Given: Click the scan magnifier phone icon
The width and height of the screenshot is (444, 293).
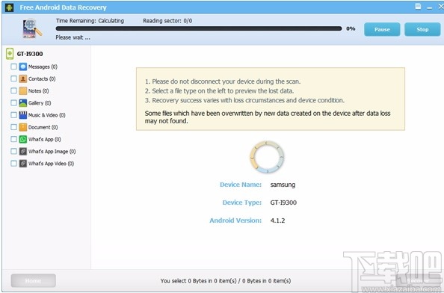Looking at the screenshot, I should pyautogui.click(x=32, y=28).
